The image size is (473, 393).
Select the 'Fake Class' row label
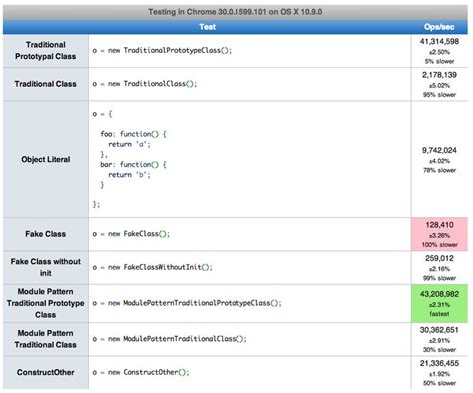click(46, 234)
